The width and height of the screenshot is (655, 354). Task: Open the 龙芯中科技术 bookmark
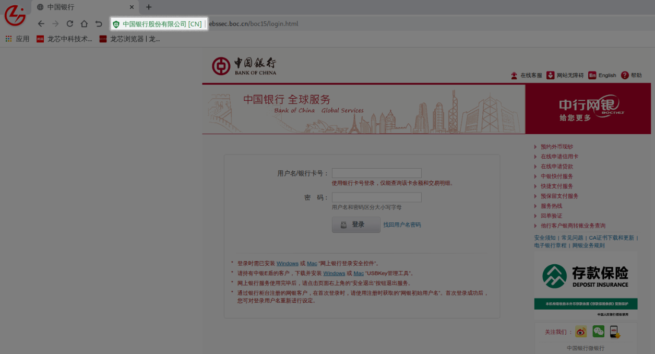click(x=64, y=39)
